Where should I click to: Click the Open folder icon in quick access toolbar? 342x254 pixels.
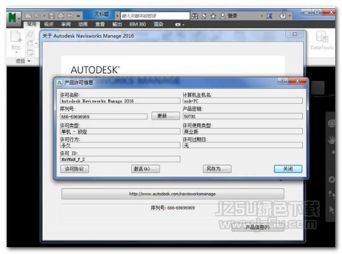pyautogui.click(x=38, y=16)
